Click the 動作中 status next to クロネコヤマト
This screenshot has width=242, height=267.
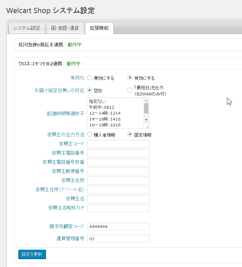click(73, 64)
